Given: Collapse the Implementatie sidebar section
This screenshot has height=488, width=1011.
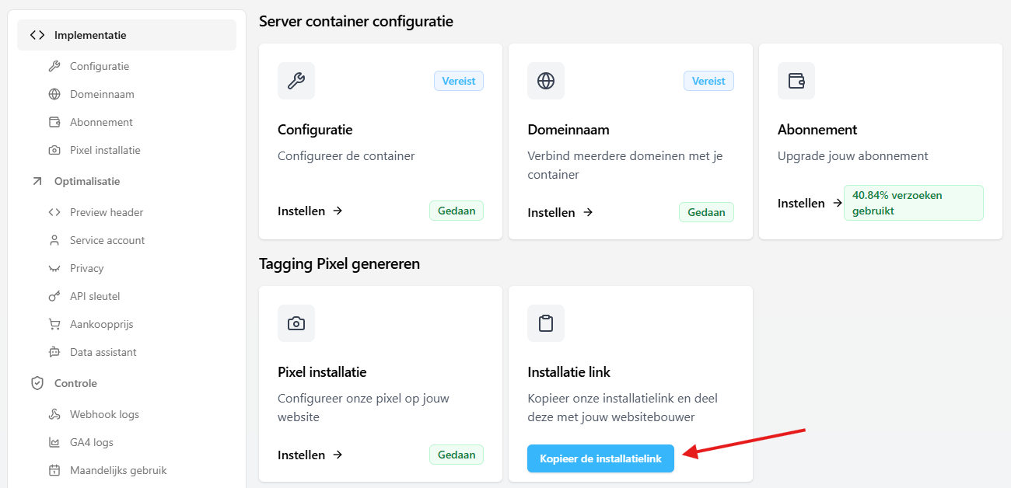Looking at the screenshot, I should [x=90, y=35].
